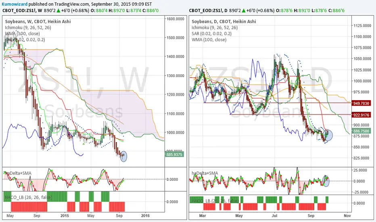Click the haDelta+SMA label in the weekly pane
Image resolution: width=376 pixels, height=222 pixels.
click(18, 173)
